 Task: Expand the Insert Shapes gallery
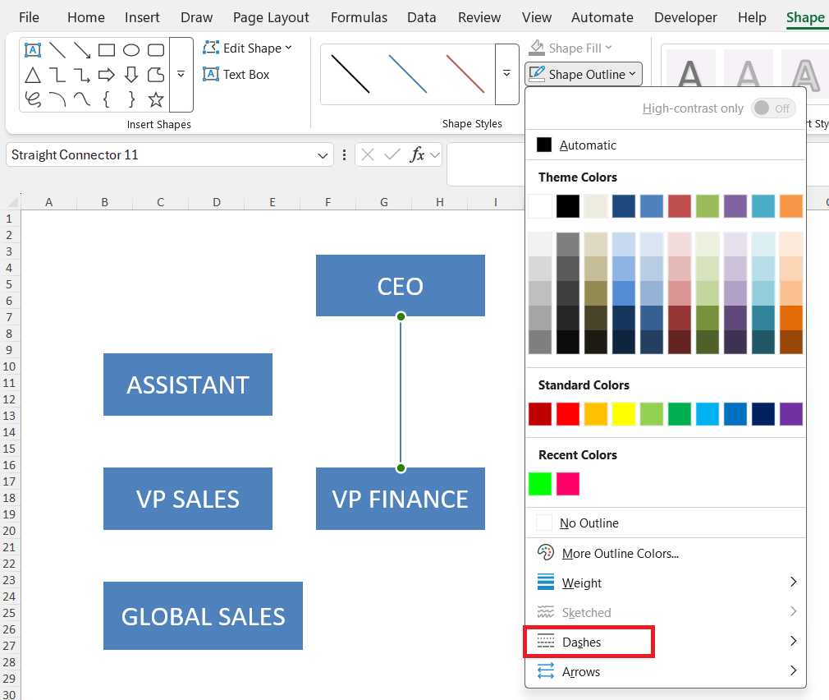pos(181,75)
